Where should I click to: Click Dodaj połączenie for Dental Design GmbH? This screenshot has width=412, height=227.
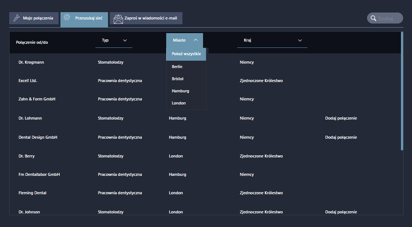point(341,137)
